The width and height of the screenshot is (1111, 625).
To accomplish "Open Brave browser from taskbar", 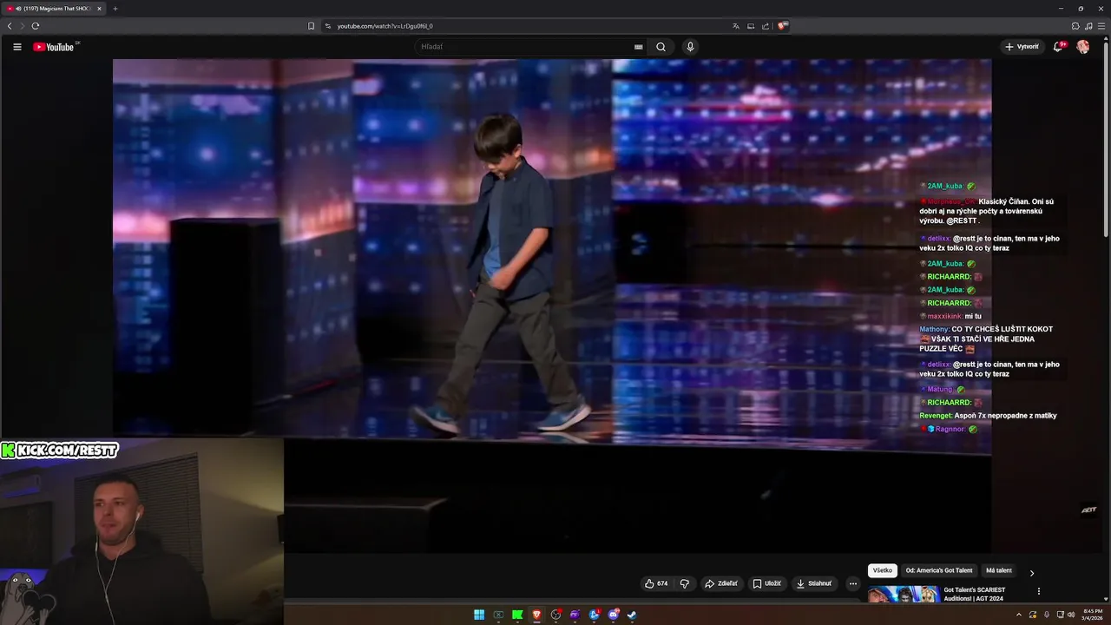I will tap(536, 615).
